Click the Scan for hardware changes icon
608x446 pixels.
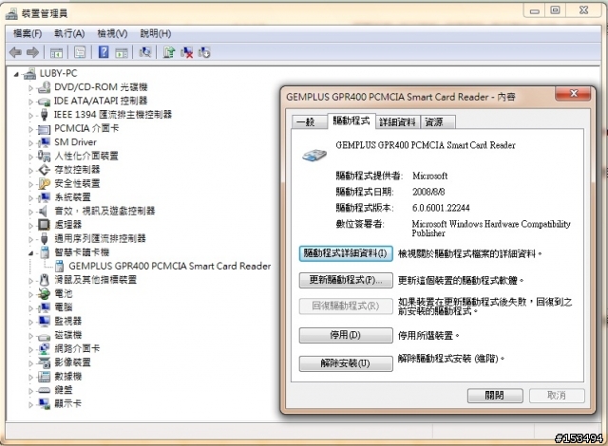[145, 52]
